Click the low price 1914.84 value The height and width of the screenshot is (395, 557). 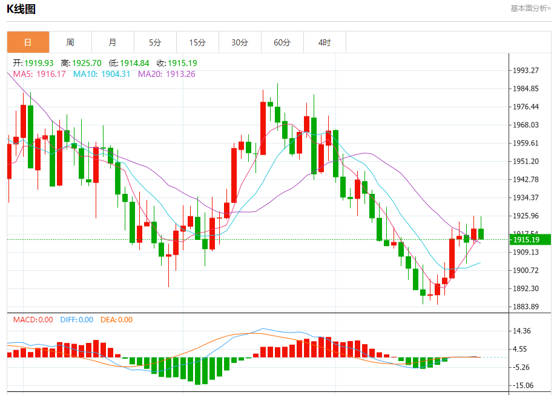(x=134, y=63)
